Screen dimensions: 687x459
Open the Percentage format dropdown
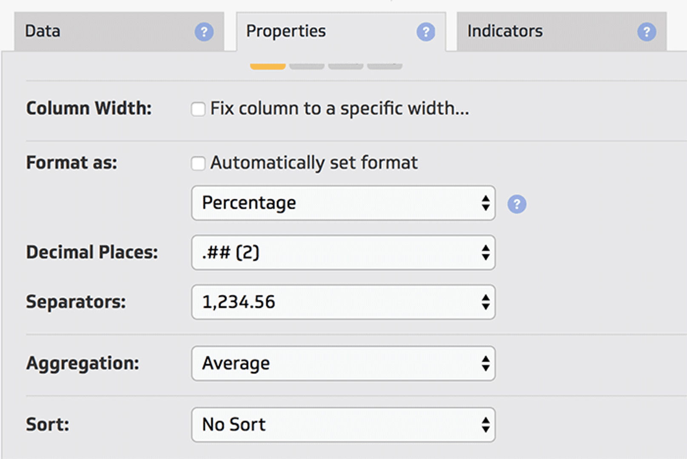tap(343, 203)
